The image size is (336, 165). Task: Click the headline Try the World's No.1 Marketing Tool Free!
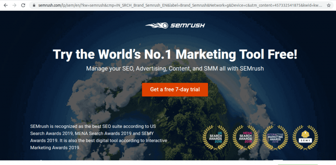175,54
